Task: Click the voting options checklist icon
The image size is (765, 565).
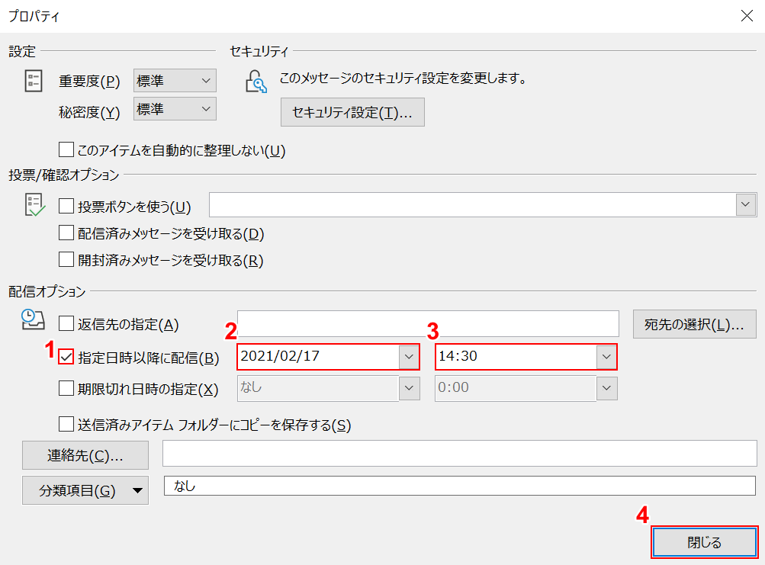Action: [34, 206]
